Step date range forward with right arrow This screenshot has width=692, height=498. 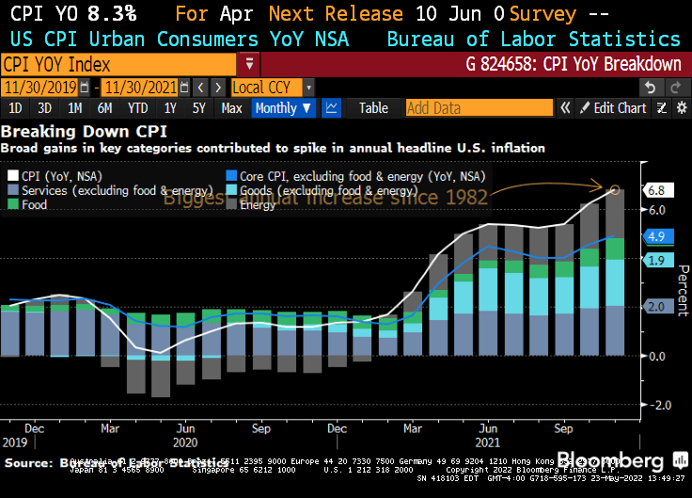click(x=219, y=88)
